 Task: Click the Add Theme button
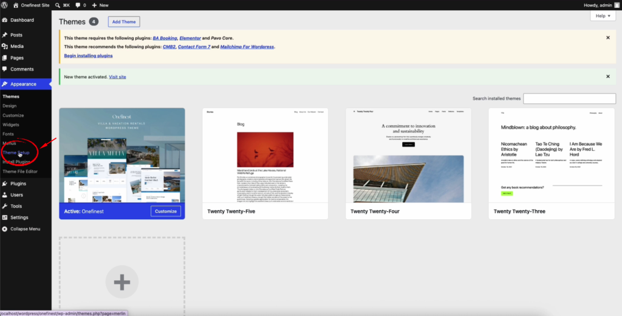124,22
